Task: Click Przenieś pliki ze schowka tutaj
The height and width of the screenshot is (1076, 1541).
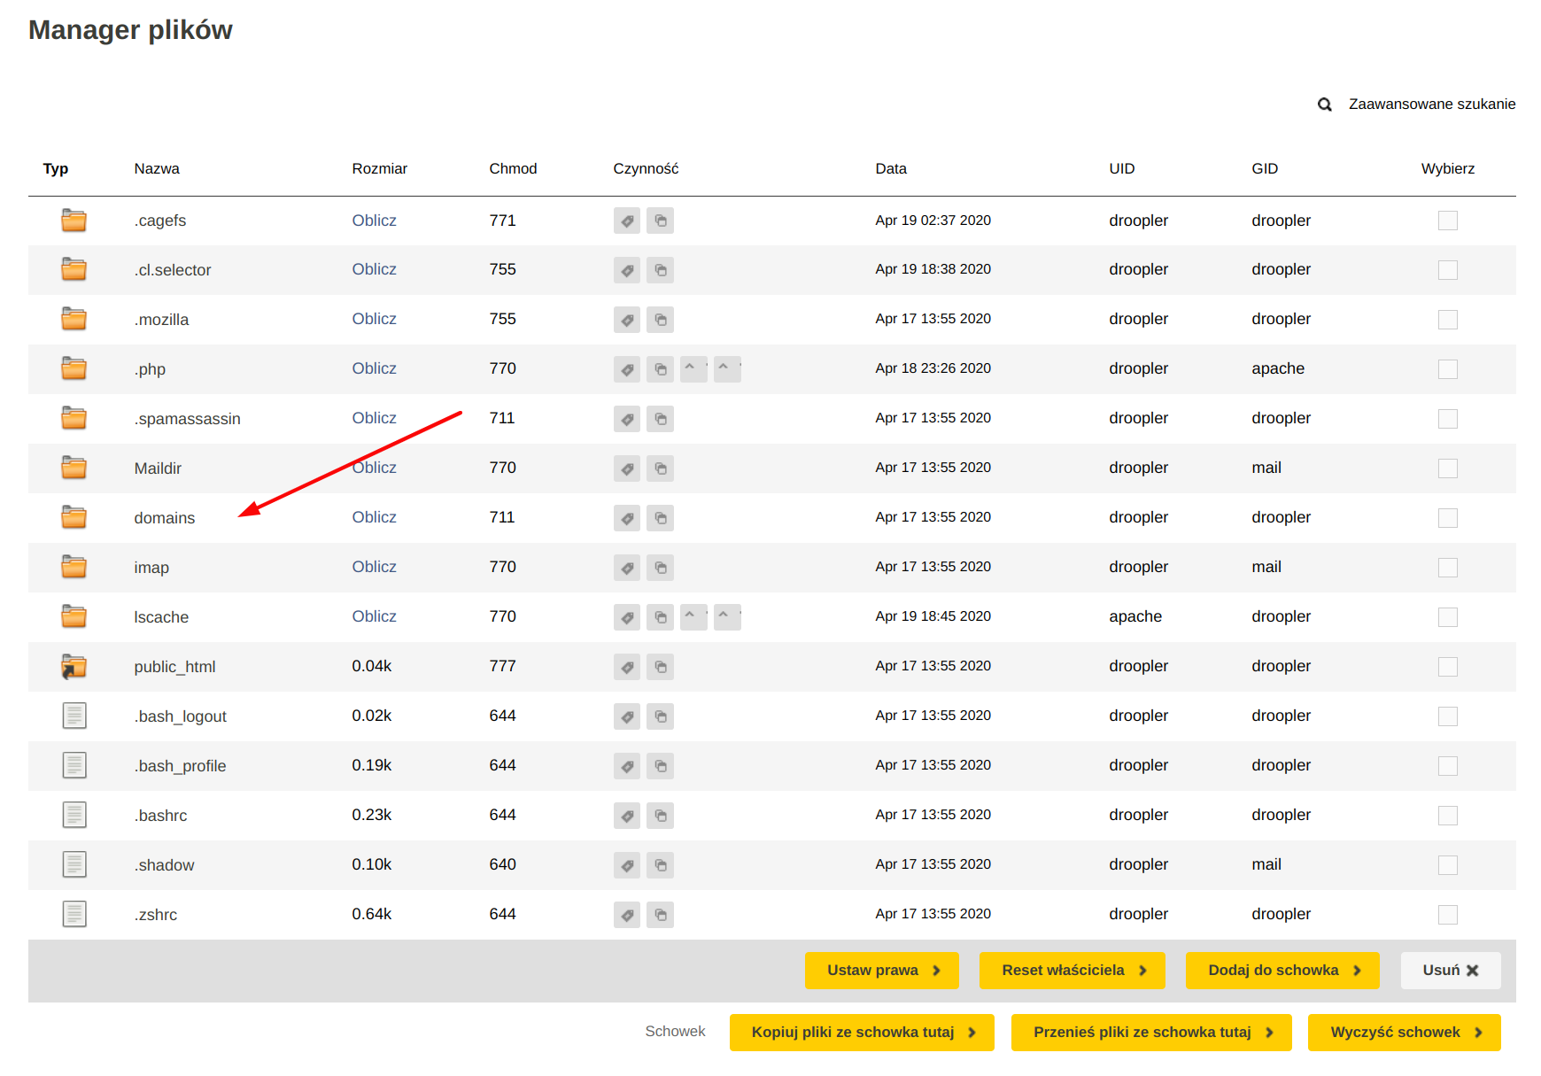Action: (x=1151, y=1033)
